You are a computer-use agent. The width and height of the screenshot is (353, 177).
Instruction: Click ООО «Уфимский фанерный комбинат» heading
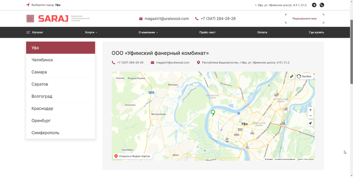[x=160, y=53]
